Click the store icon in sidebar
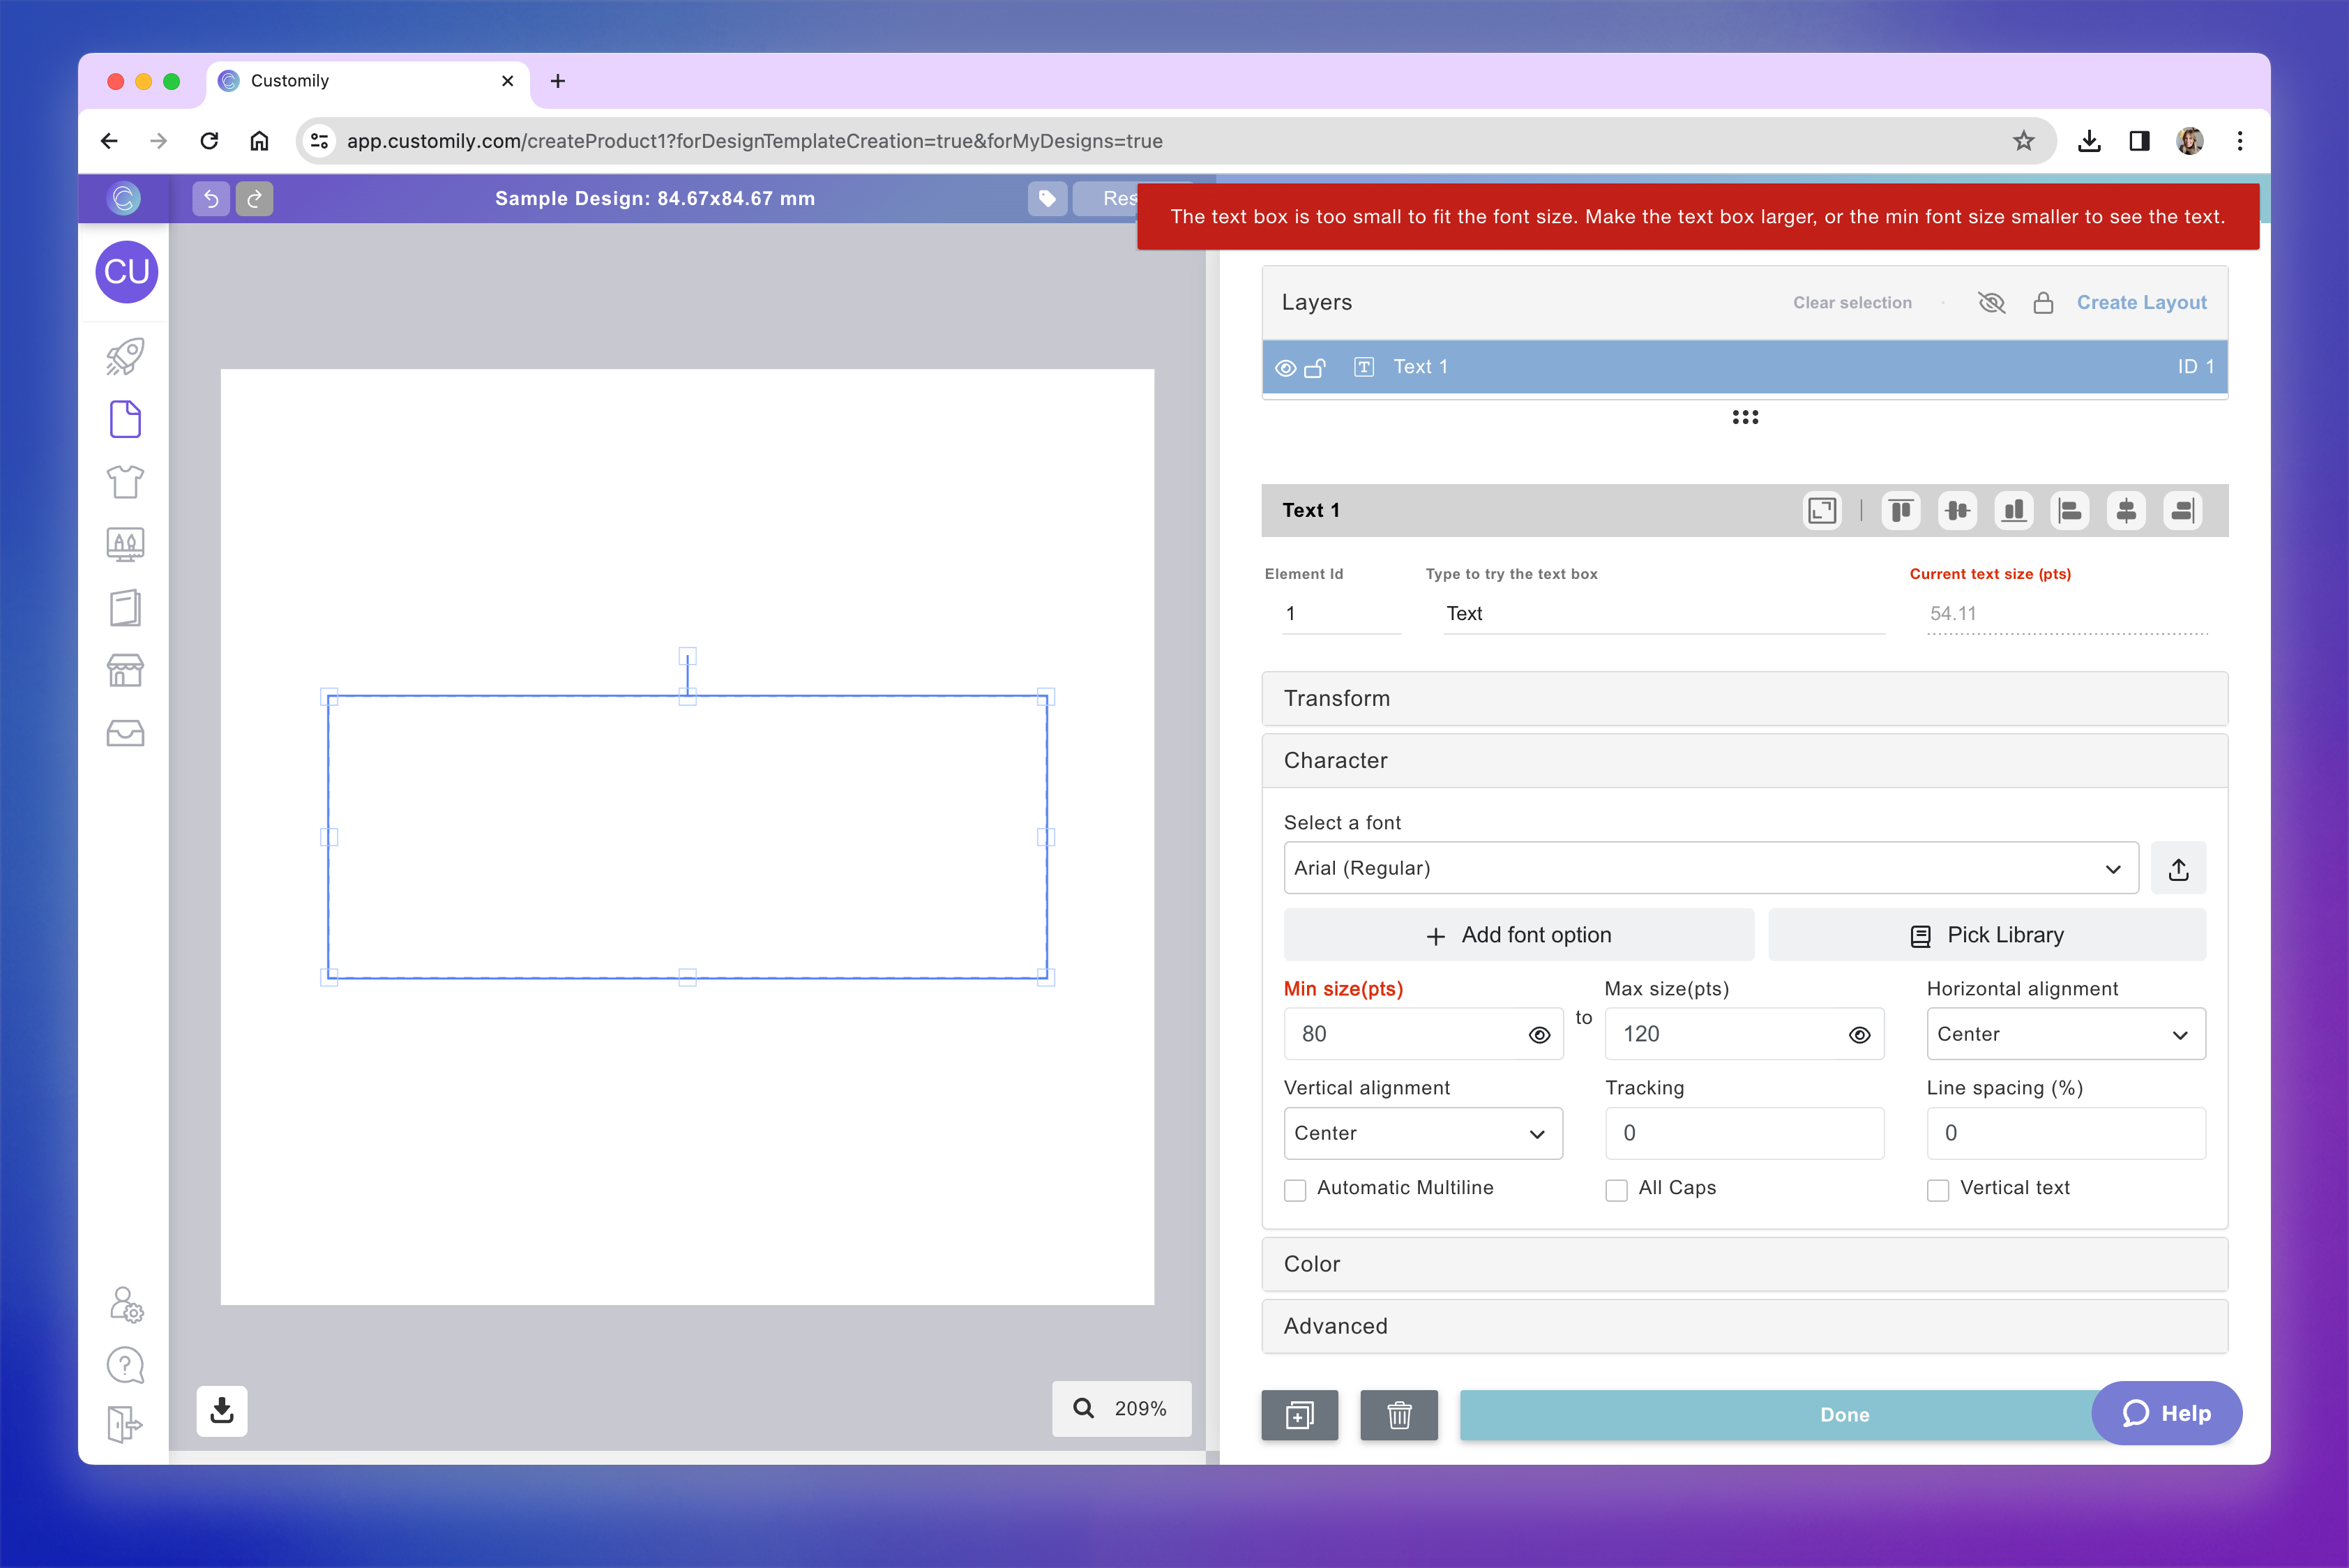Screen dimensions: 2349x1568 pos(125,670)
